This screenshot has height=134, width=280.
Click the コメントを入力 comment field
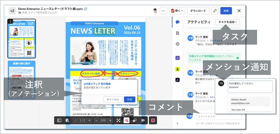click(219, 116)
